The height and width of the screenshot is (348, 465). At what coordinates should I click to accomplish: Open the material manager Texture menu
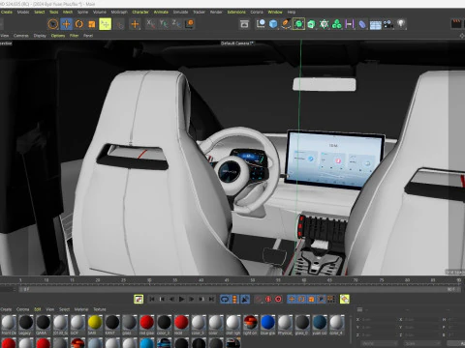(100, 309)
